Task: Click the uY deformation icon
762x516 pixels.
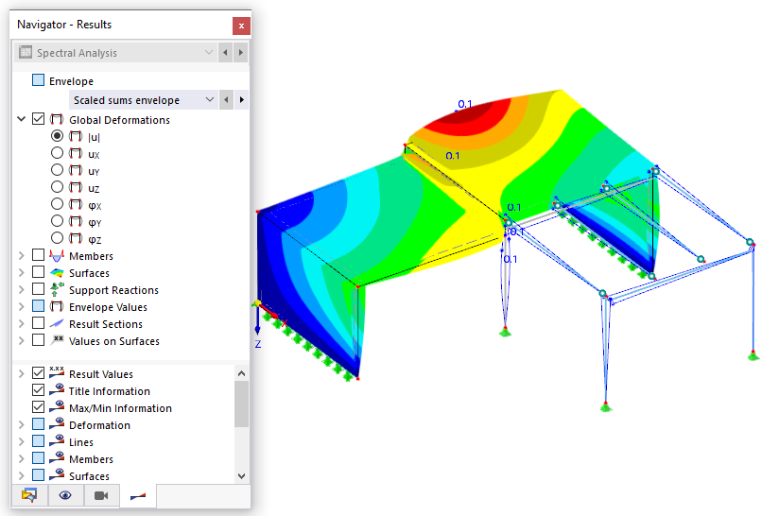Action: pyautogui.click(x=76, y=170)
